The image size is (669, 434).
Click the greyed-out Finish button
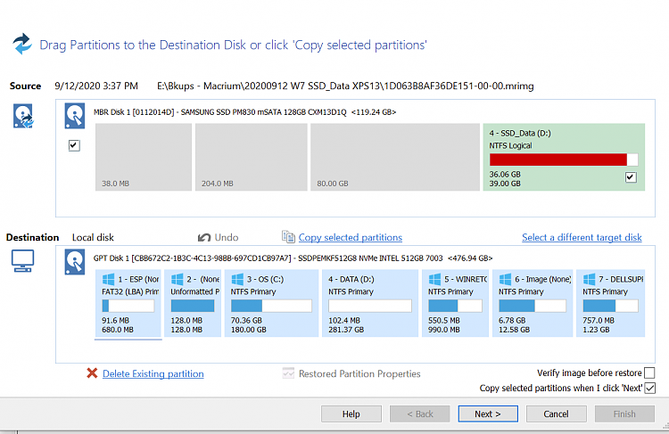tap(624, 414)
